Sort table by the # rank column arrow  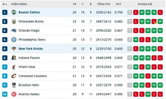click(6, 4)
